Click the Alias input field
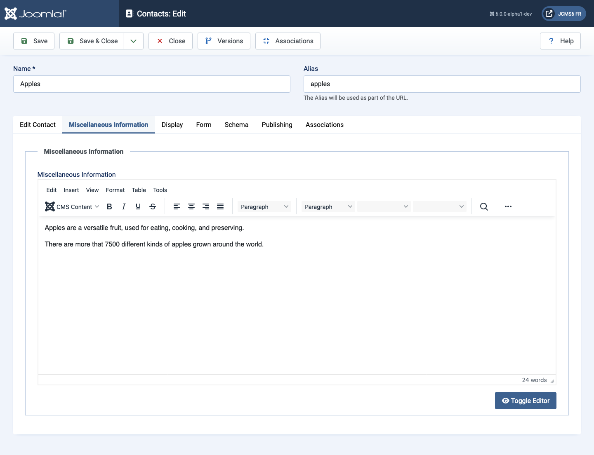594x455 pixels. [442, 84]
